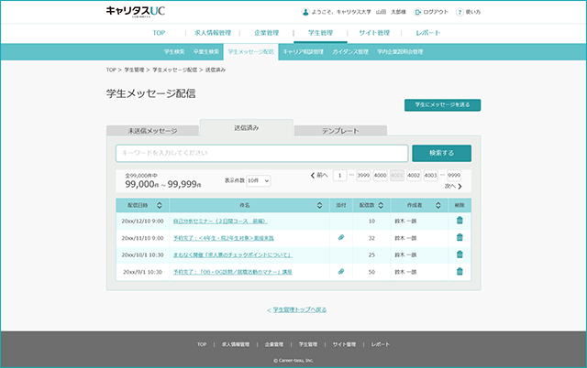
Task: Open レポート in main navigation
Action: click(428, 33)
